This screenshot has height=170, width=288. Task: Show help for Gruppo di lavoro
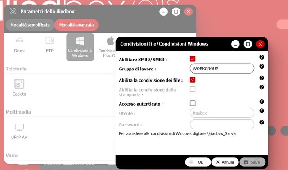[x=261, y=66]
